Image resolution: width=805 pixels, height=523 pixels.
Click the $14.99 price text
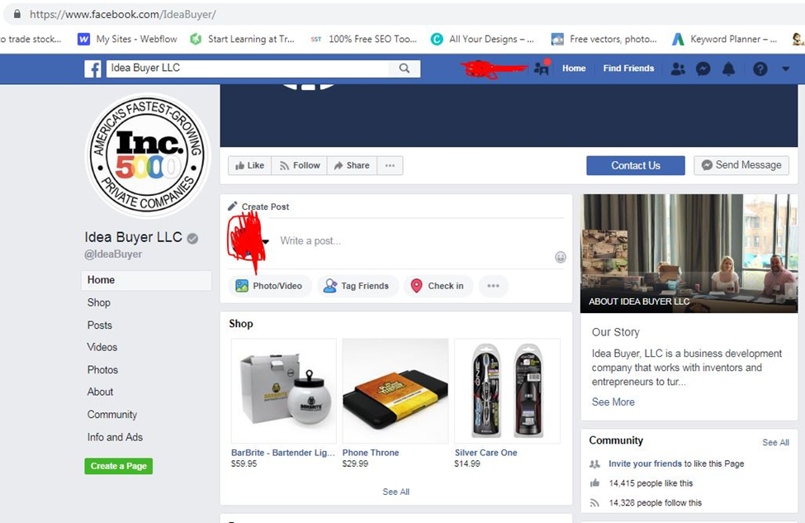tap(467, 464)
